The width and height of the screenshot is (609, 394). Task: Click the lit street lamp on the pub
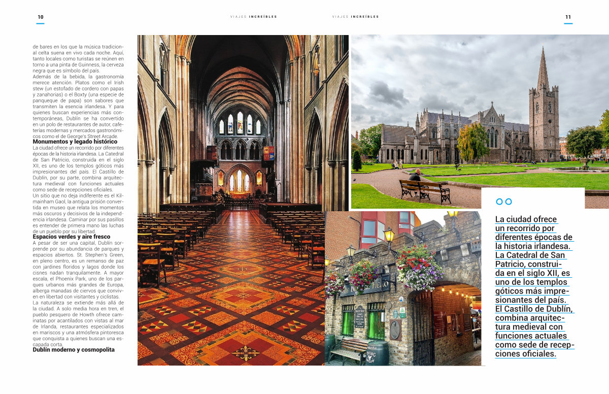[x=389, y=236]
